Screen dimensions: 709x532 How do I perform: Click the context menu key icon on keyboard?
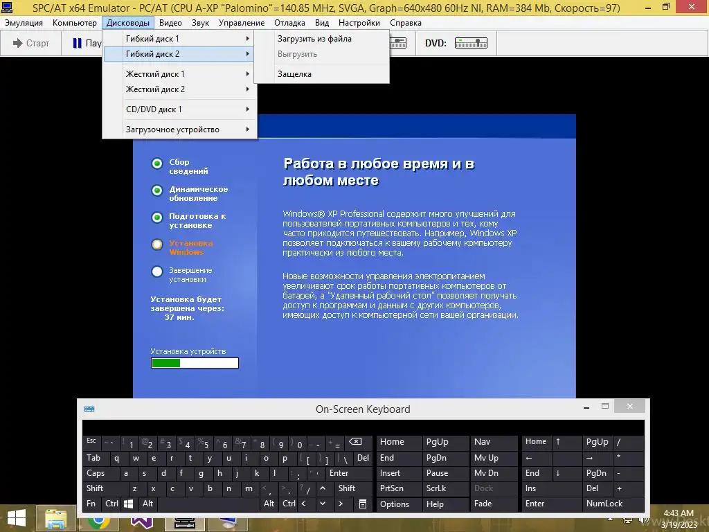pos(363,504)
